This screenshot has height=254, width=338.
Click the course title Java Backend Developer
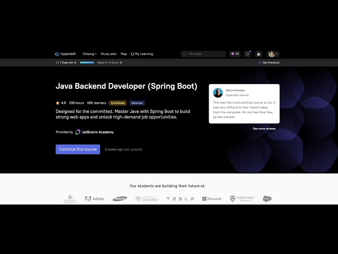coord(126,86)
